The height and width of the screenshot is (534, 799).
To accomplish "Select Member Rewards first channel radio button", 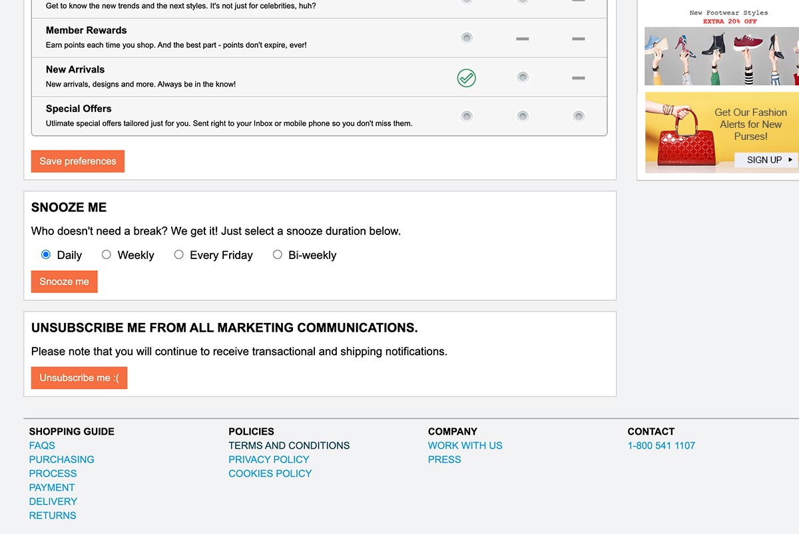I will 467,38.
